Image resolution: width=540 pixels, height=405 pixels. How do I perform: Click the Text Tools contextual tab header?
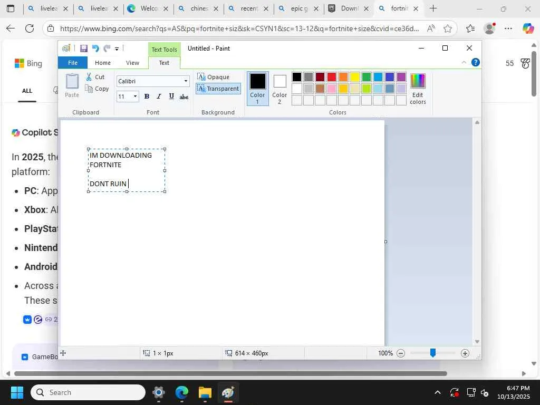[165, 50]
